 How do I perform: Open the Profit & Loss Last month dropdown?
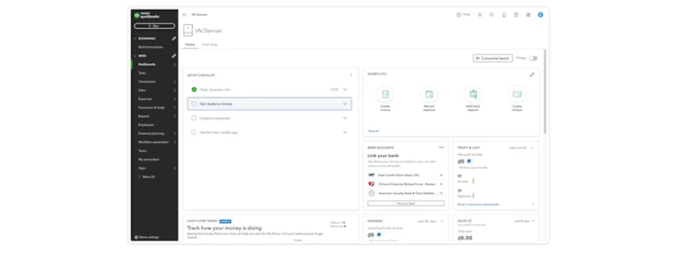[521, 148]
